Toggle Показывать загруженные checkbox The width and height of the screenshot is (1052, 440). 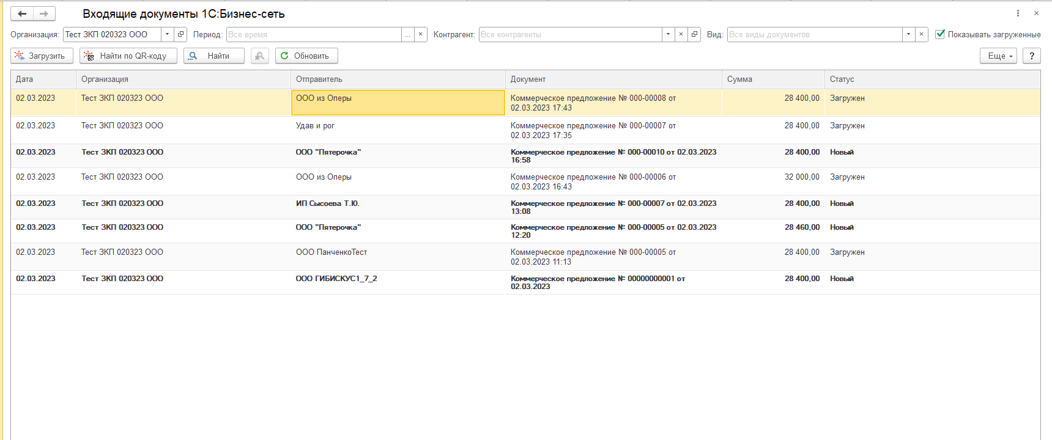(x=940, y=34)
